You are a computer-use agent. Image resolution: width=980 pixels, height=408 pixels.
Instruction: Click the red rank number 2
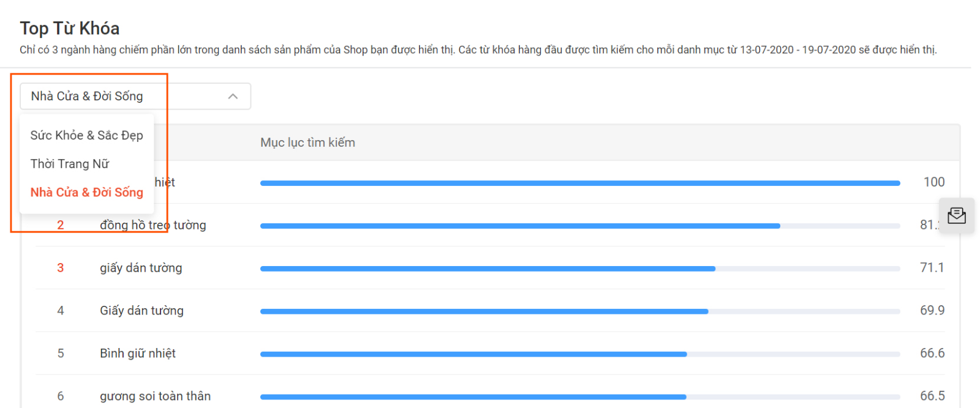pos(61,225)
